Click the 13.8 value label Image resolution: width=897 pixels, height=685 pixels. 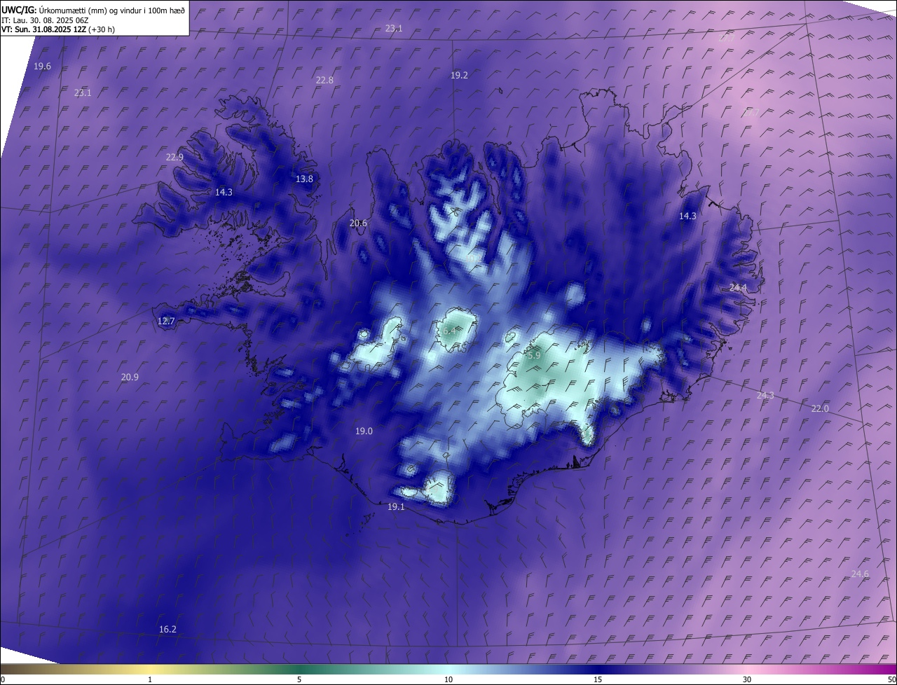[x=304, y=179]
